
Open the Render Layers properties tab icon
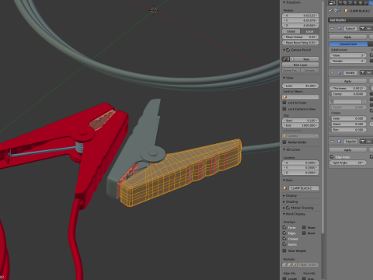click(x=345, y=3)
